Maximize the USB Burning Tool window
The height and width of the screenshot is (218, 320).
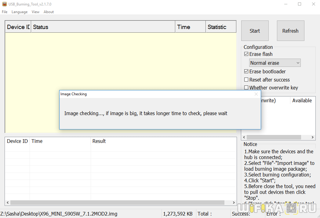(299, 4)
